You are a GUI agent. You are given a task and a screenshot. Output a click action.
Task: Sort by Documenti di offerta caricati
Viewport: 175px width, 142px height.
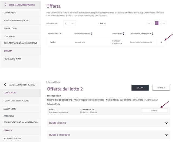pyautogui.click(x=152, y=34)
